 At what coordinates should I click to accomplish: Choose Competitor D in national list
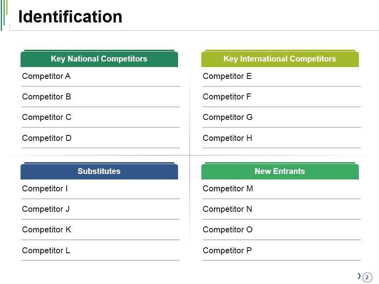tap(47, 138)
